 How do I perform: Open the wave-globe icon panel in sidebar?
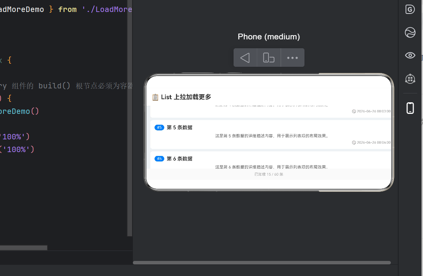(x=410, y=32)
